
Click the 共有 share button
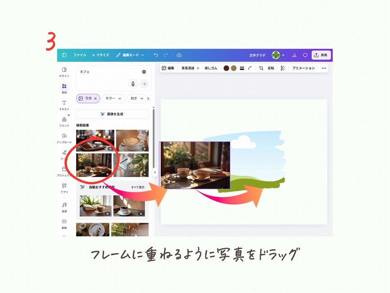tap(322, 55)
